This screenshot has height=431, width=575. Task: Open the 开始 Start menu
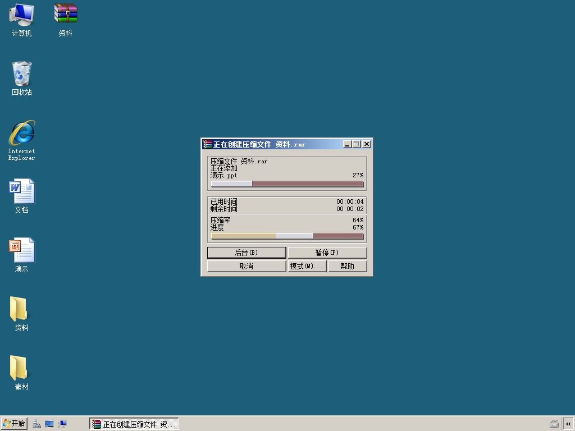pyautogui.click(x=14, y=424)
